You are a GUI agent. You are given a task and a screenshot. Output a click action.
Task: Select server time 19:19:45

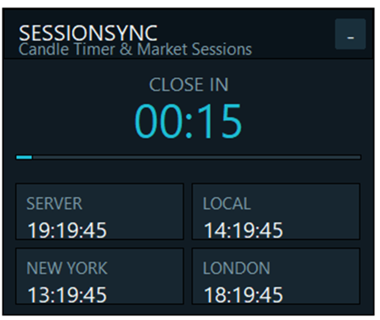(x=67, y=230)
